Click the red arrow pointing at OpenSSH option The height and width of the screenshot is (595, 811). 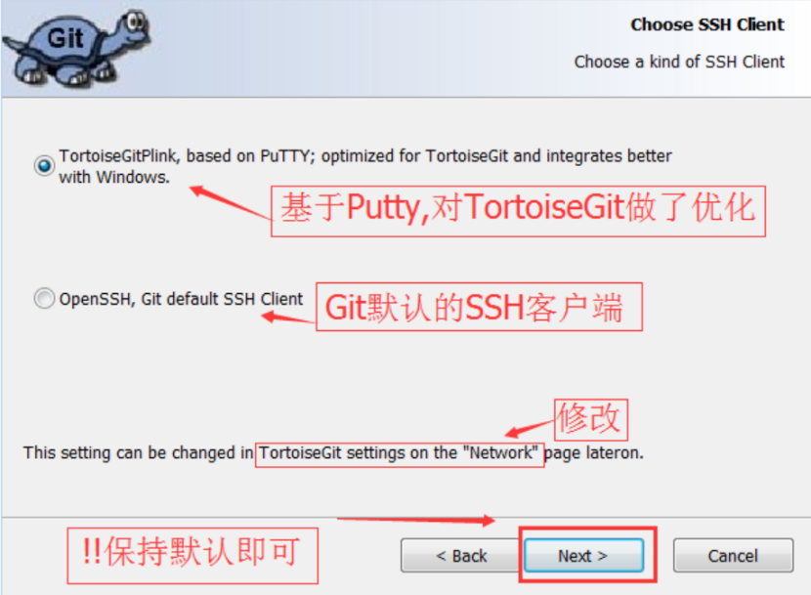287,318
